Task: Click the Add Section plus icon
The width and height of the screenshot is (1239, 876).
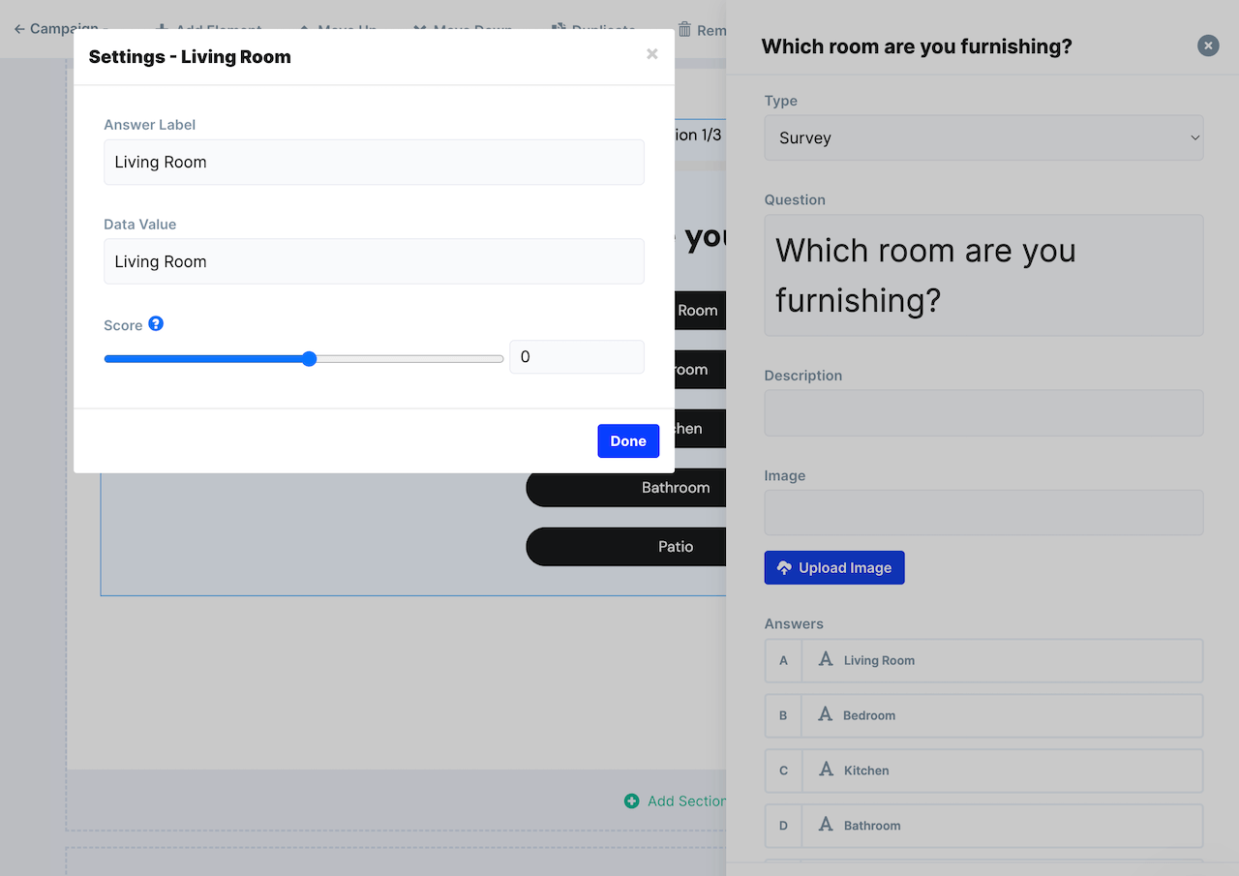Action: tap(632, 800)
